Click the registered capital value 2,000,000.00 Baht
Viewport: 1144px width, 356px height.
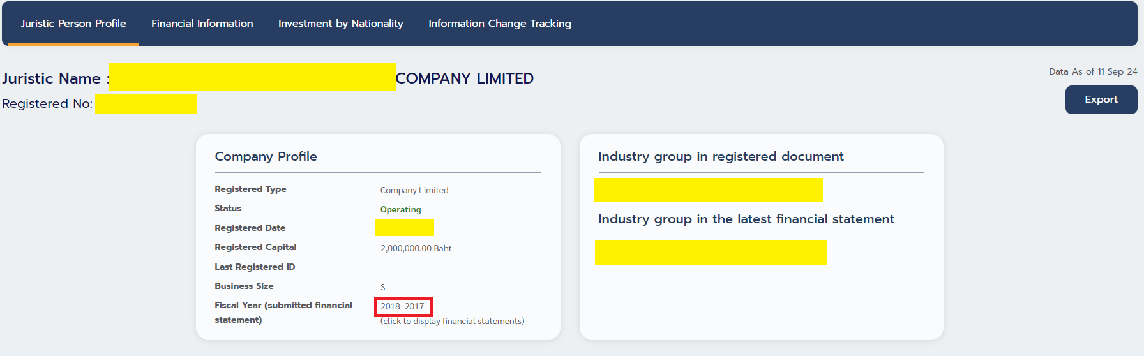[416, 248]
